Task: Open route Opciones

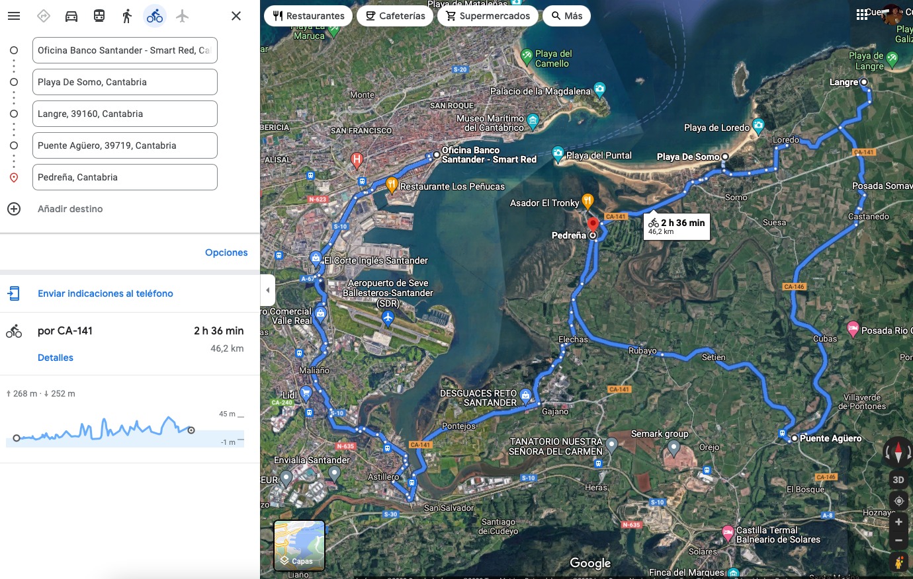Action: tap(226, 252)
